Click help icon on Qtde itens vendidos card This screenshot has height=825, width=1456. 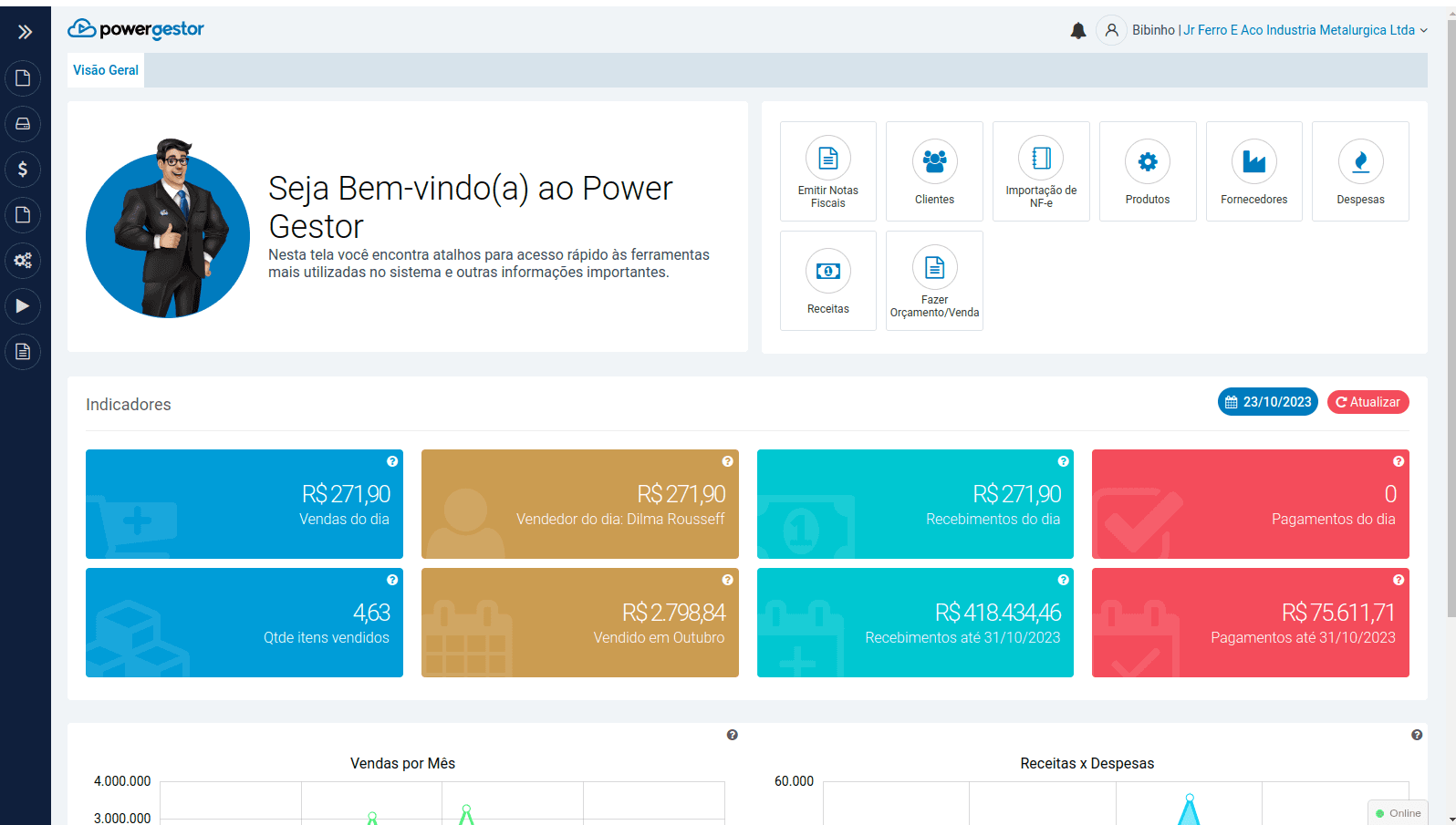pyautogui.click(x=392, y=580)
